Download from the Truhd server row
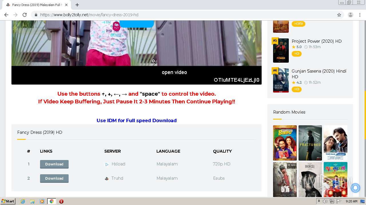 (54, 178)
